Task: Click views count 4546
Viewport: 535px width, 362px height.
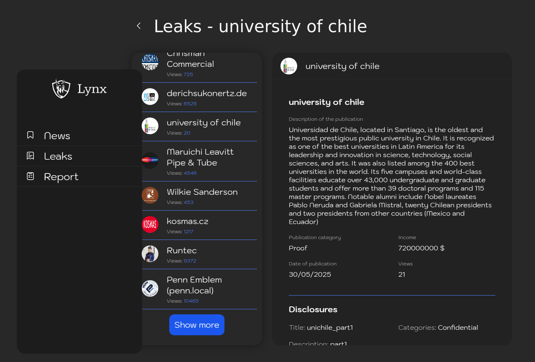Action: tap(190, 173)
